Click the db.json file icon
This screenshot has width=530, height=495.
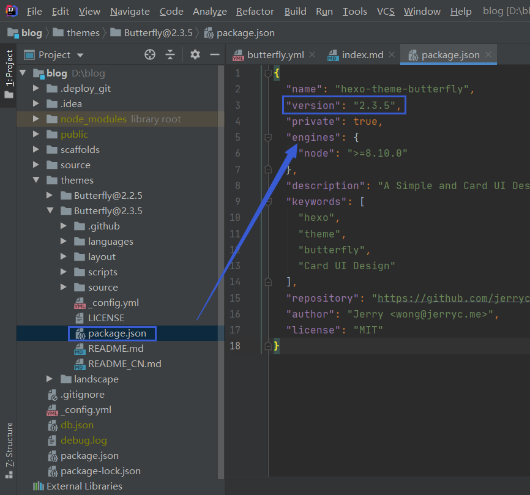53,425
